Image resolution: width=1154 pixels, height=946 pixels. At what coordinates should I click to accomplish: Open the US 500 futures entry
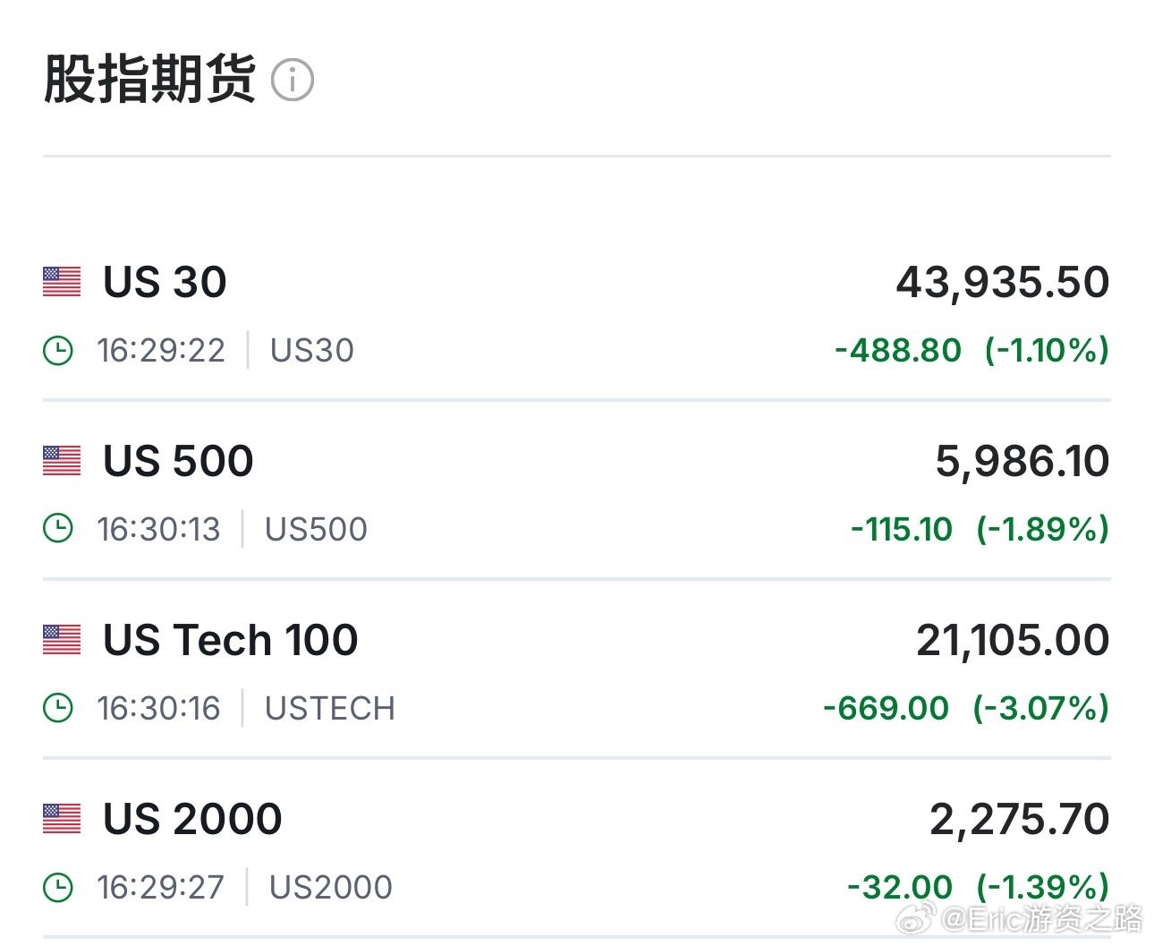pyautogui.click(x=576, y=490)
